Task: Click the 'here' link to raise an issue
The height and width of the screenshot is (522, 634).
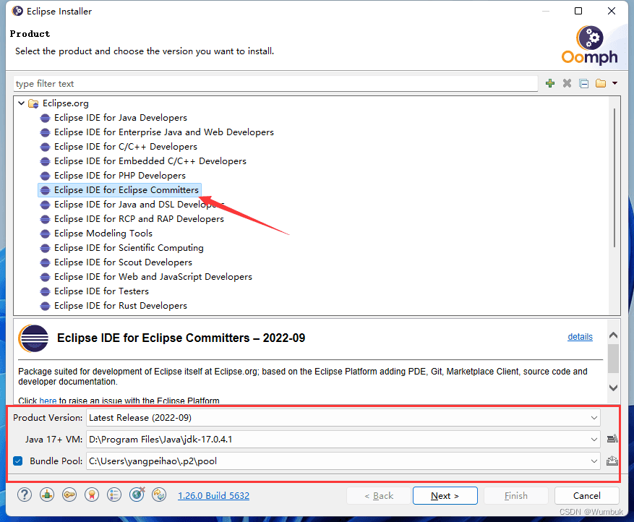Action: coord(48,401)
